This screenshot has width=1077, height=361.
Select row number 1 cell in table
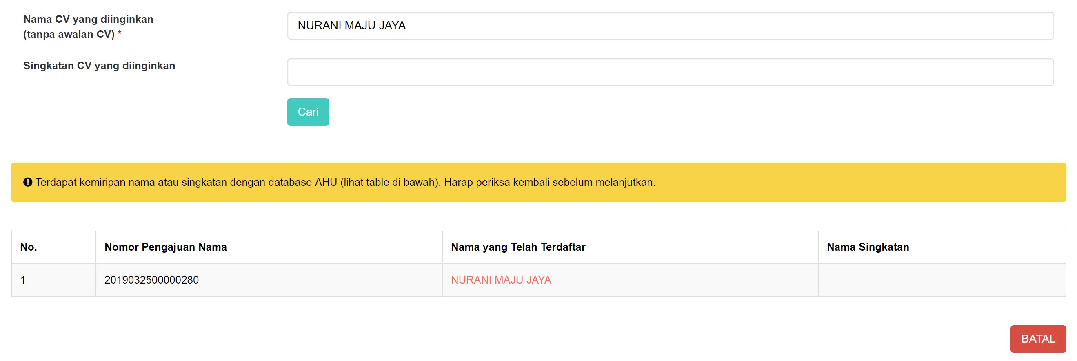tap(23, 280)
